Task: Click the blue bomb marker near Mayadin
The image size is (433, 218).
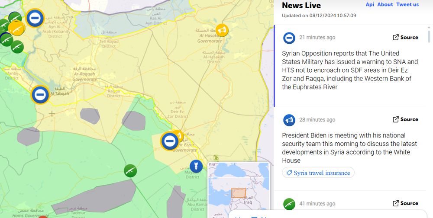Action: click(196, 167)
